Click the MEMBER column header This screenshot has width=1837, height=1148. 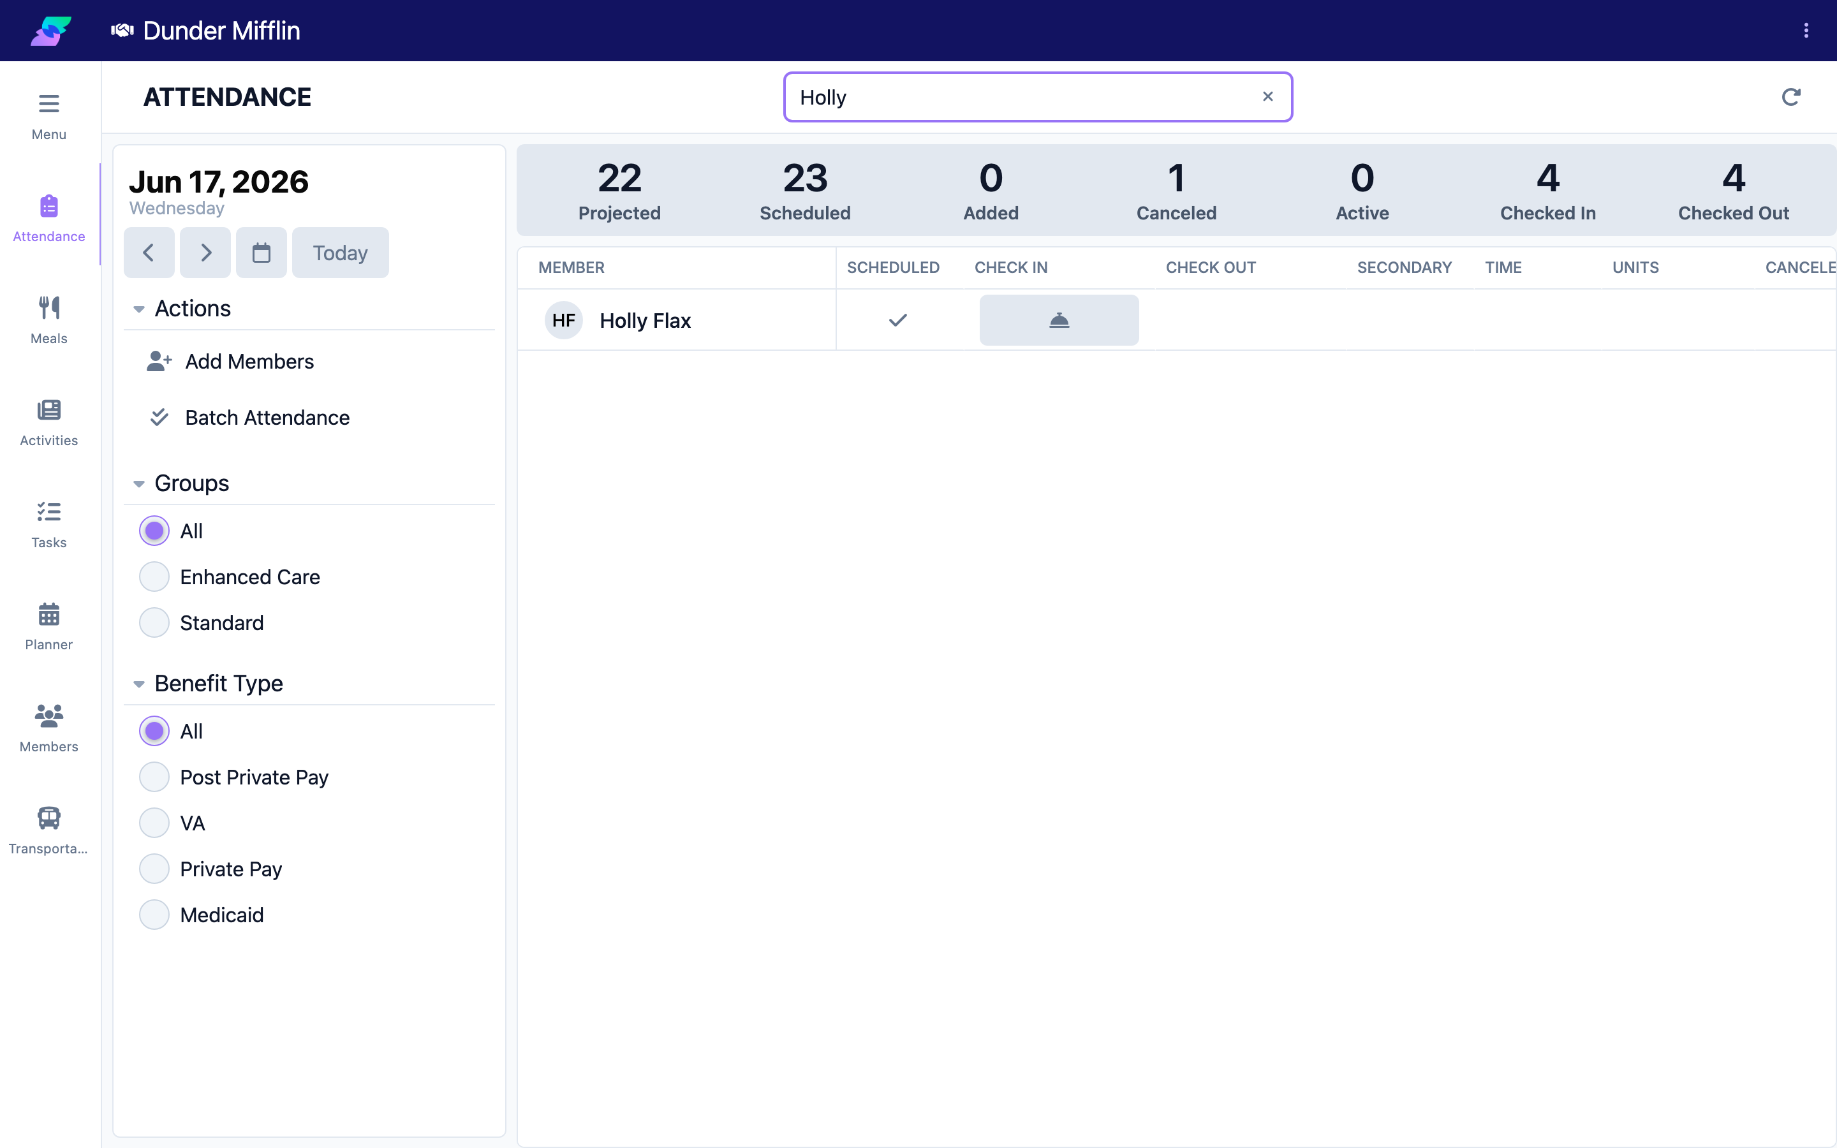[x=572, y=267]
